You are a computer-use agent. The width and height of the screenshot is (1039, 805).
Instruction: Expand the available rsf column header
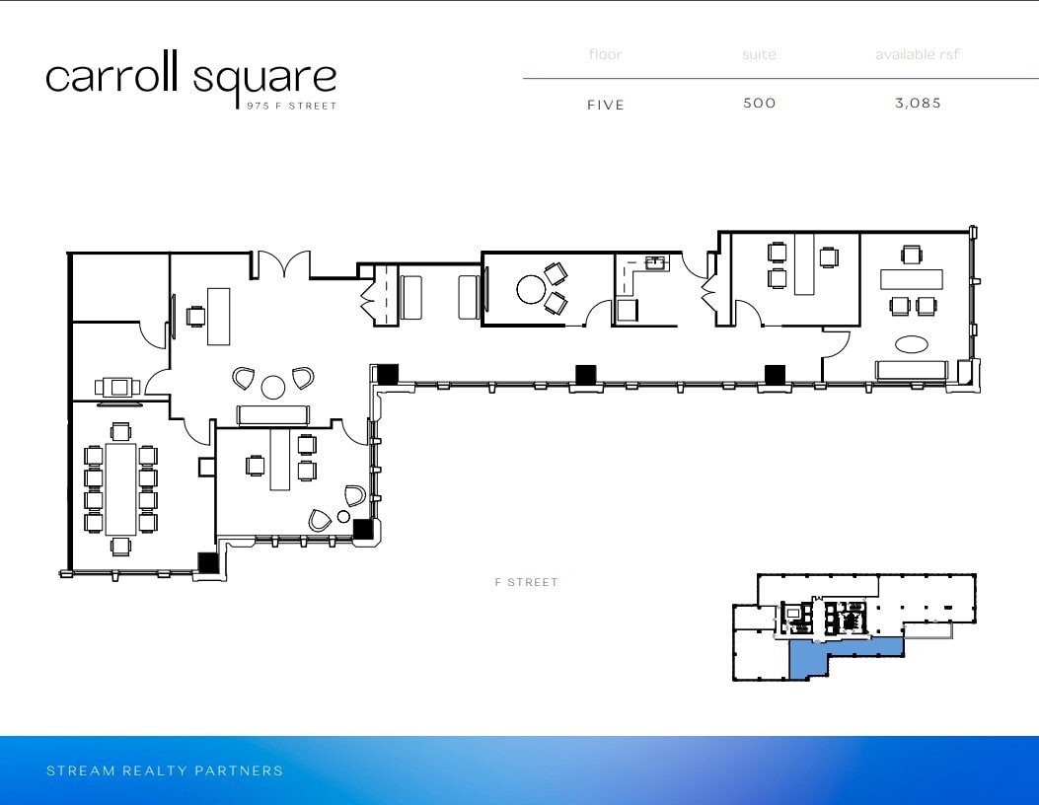(917, 54)
